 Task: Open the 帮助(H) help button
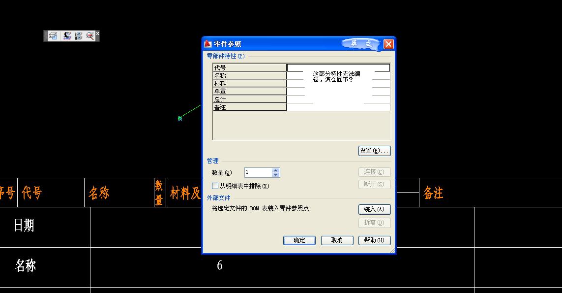click(x=375, y=240)
